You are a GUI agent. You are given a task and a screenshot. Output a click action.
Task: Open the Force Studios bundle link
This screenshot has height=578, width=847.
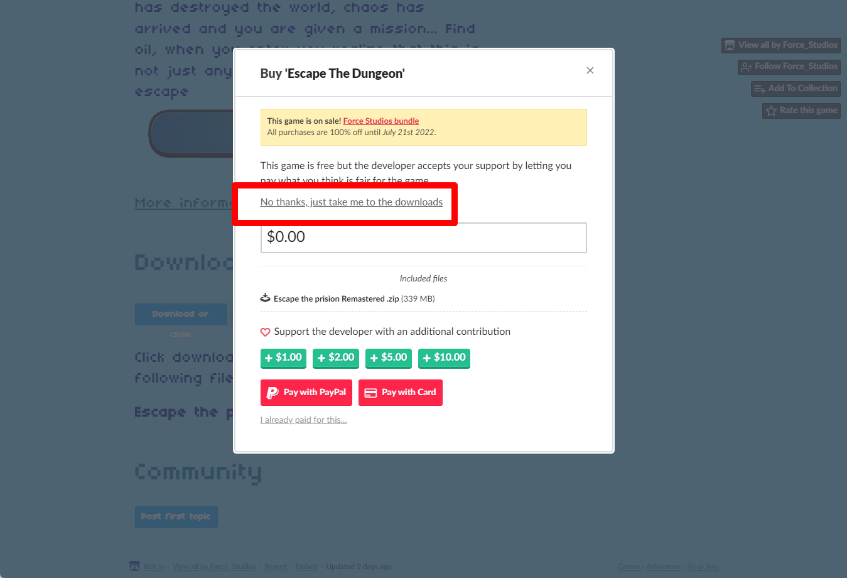381,121
